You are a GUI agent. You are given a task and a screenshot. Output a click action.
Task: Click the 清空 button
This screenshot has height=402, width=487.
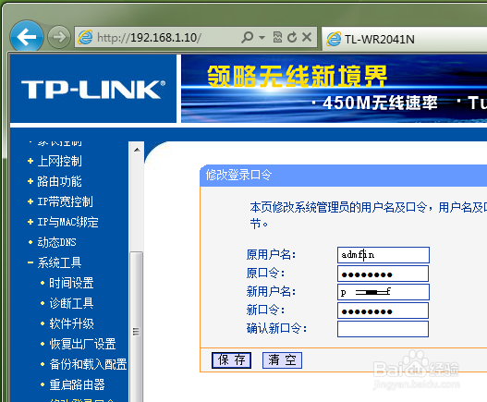point(282,360)
